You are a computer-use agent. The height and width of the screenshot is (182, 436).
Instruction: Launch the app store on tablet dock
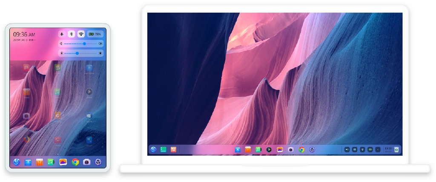click(x=28, y=162)
